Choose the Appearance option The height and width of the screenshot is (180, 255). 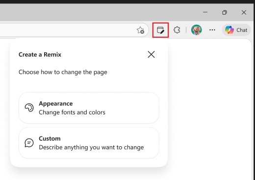(89, 108)
